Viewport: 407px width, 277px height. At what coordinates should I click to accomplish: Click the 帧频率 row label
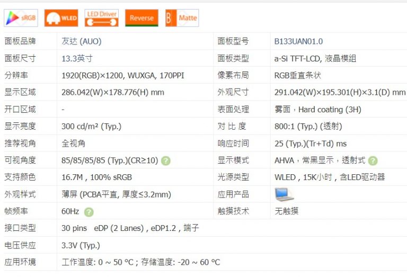pos(16,211)
